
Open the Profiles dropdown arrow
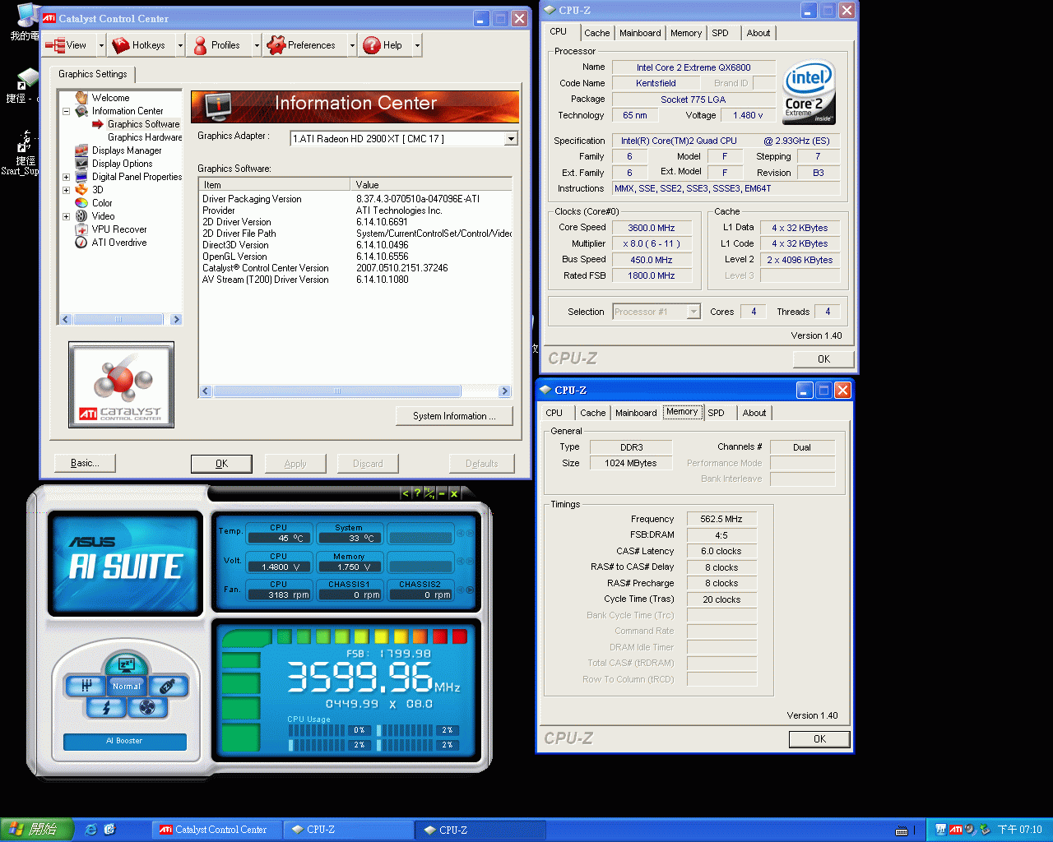pyautogui.click(x=257, y=45)
